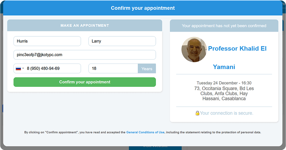This screenshot has width=286, height=150.
Task: Click the Visit Website button behind the dialog
Action: click(155, 148)
